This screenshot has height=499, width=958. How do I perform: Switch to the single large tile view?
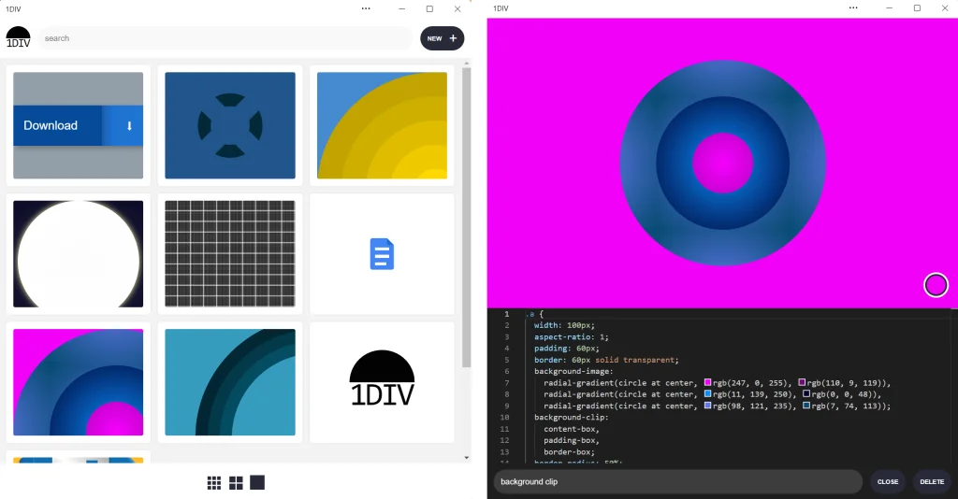(257, 482)
